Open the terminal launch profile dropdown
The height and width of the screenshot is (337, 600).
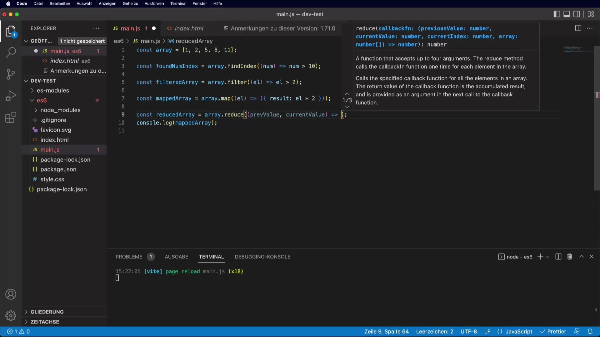[548, 257]
